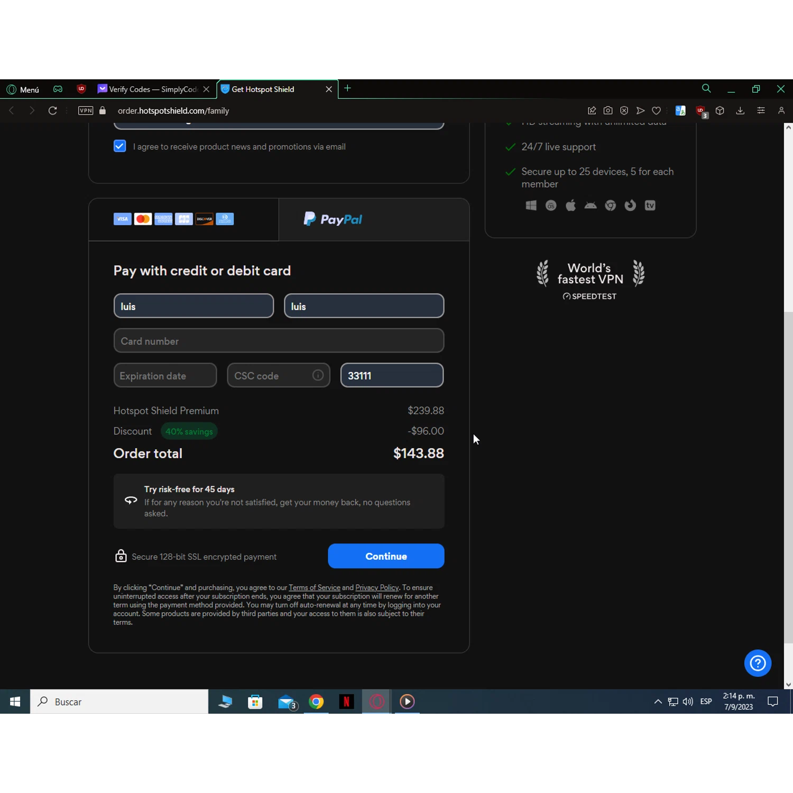The height and width of the screenshot is (793, 793).
Task: Open the downloads arrow icon
Action: pos(740,110)
